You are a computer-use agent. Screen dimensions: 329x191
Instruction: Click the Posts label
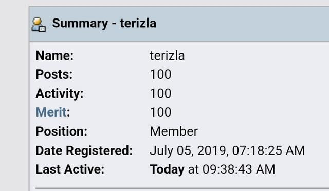pyautogui.click(x=54, y=74)
